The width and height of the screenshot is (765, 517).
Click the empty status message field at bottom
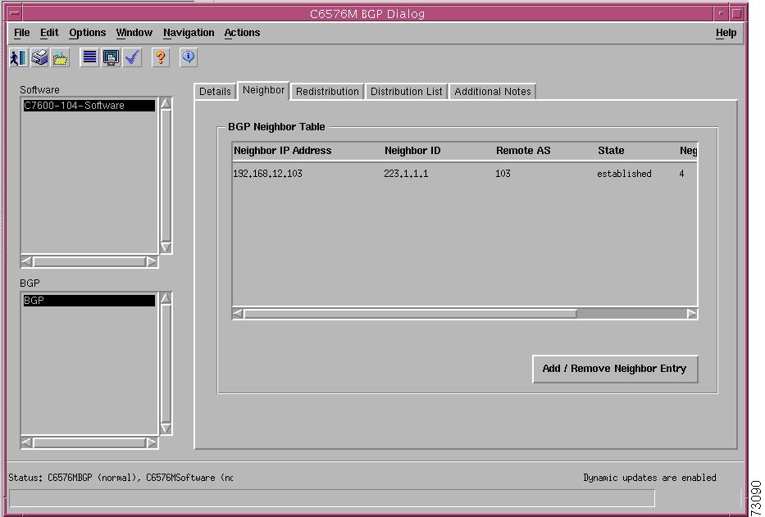tap(332, 498)
